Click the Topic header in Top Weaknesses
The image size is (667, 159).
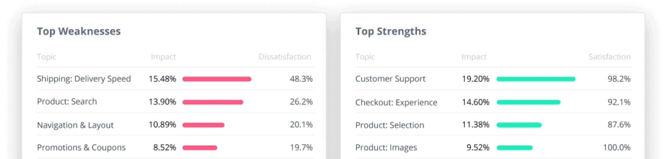point(47,57)
